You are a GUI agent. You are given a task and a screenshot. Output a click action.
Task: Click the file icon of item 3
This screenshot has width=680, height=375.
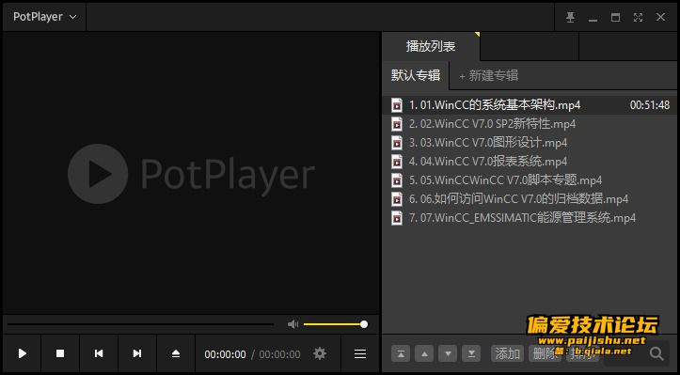pos(397,143)
